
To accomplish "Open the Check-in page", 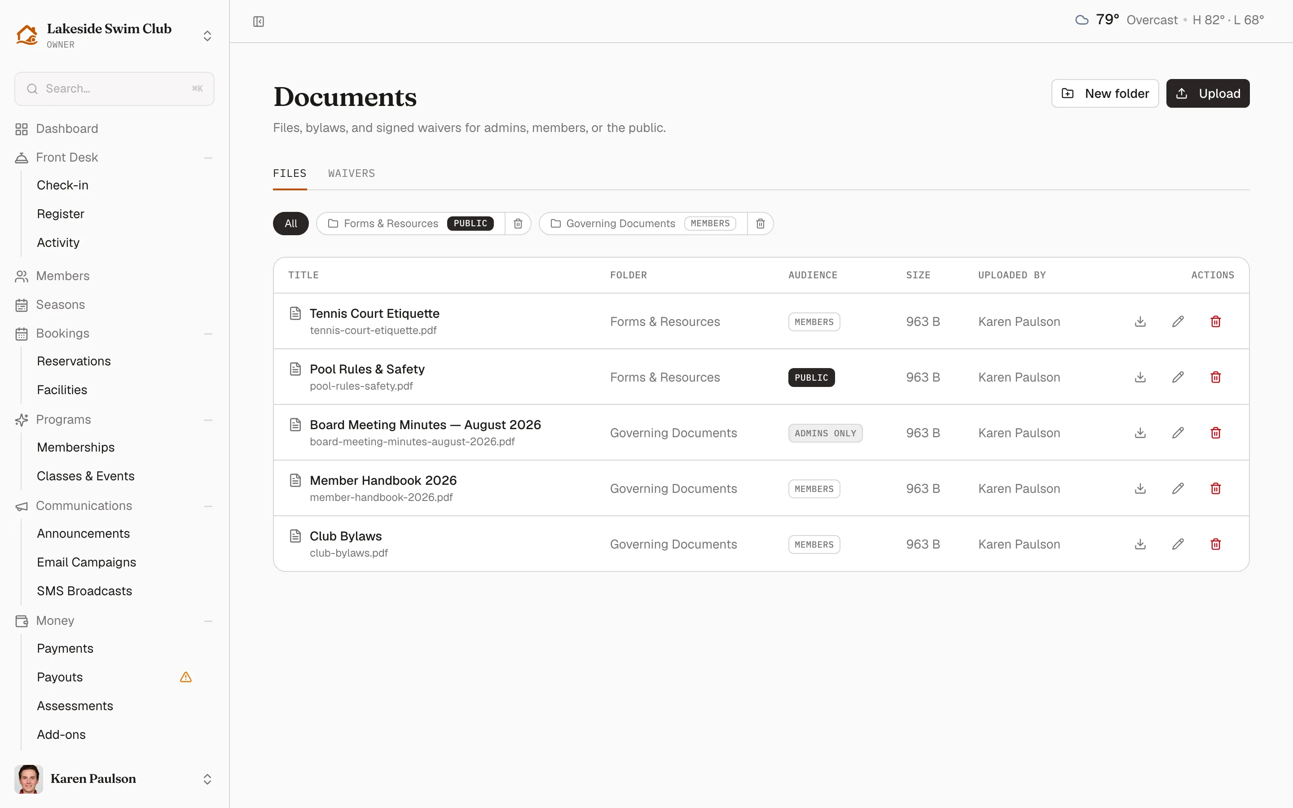I will [x=62, y=185].
